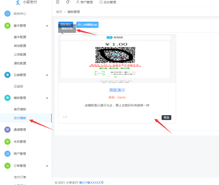The width and height of the screenshot is (219, 185).
Task: Click the 原版演示 template title
Action: pyautogui.click(x=117, y=90)
